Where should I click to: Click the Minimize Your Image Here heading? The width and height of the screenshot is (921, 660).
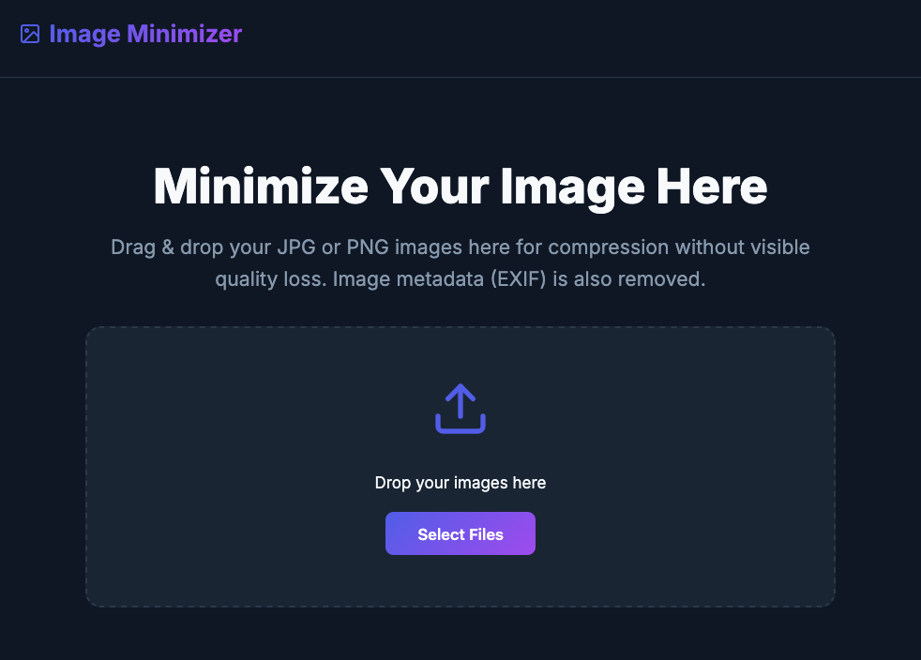point(460,187)
